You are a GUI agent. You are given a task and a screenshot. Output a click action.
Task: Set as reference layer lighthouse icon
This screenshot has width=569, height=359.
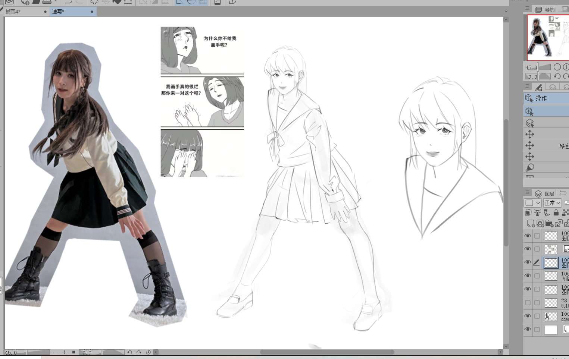(x=537, y=212)
